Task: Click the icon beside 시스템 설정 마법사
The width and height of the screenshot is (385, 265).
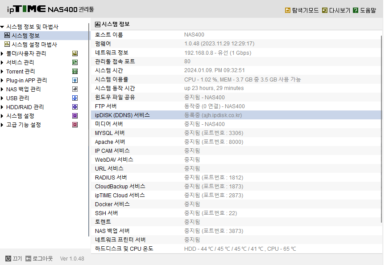Action: (x=7, y=45)
